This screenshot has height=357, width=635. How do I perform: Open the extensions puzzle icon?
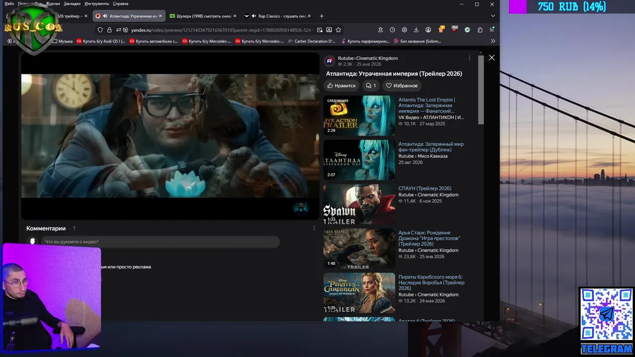tap(480, 30)
